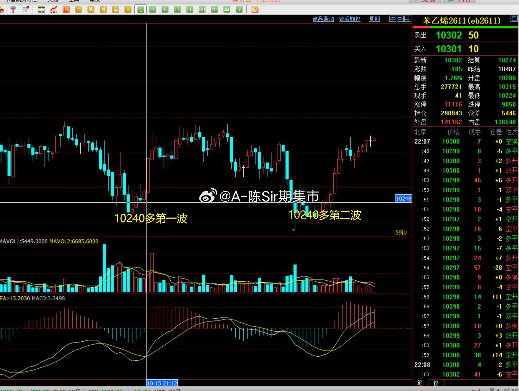The width and height of the screenshot is (519, 391).
Task: Open the 新 news icon
Action: click(25, 10)
